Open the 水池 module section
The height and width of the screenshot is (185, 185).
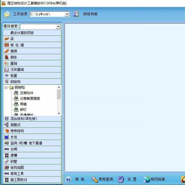tap(33, 137)
